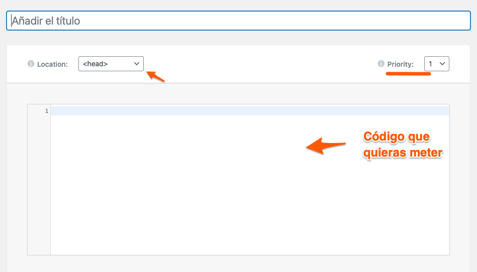Click the Priority info icon
The height and width of the screenshot is (272, 477).
[381, 64]
